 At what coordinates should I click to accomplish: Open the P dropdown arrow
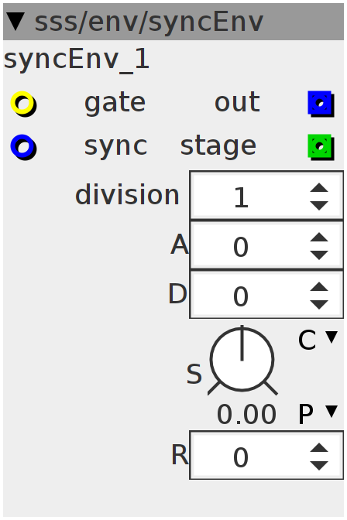tap(332, 412)
